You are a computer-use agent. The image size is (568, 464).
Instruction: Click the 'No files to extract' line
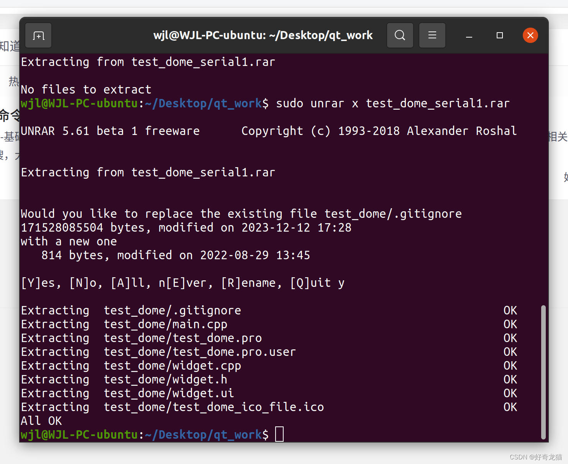coord(86,90)
